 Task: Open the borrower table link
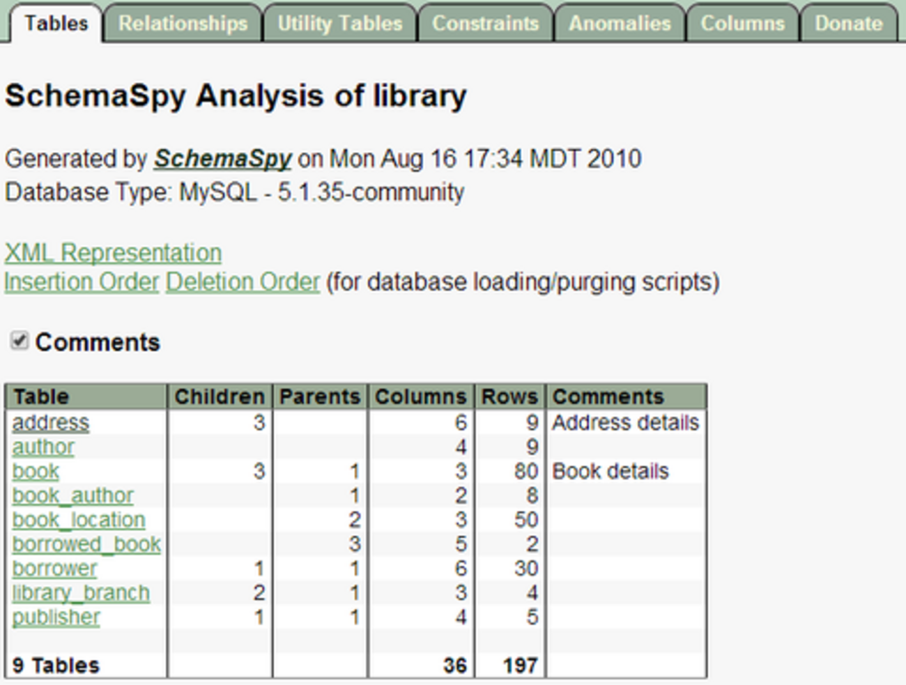pos(54,569)
